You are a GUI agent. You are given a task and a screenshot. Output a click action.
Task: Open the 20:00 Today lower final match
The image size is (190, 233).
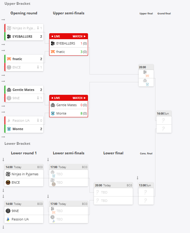(113, 194)
